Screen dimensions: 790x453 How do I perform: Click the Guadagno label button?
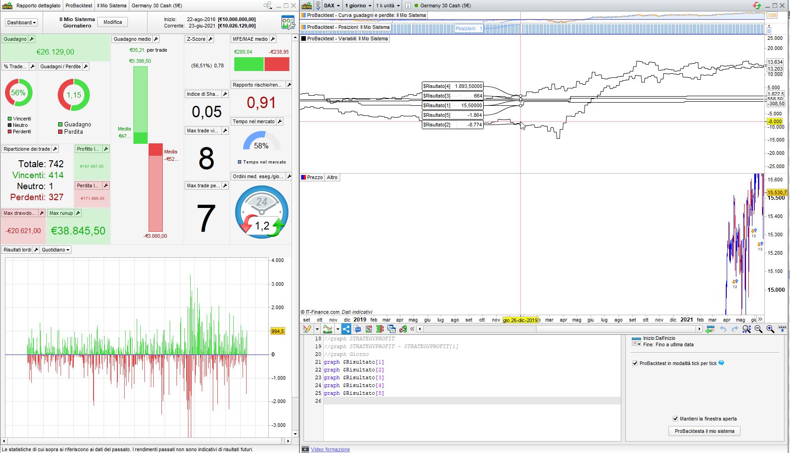[15, 39]
